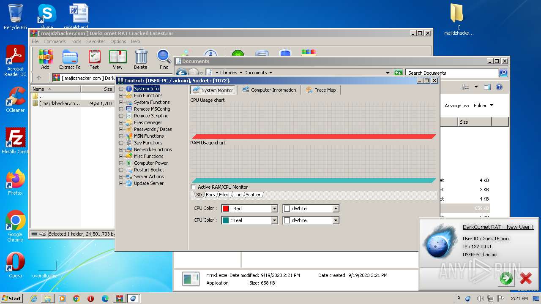This screenshot has height=304, width=541.
Task: Open Opera desktop icon
Action: pyautogui.click(x=15, y=265)
